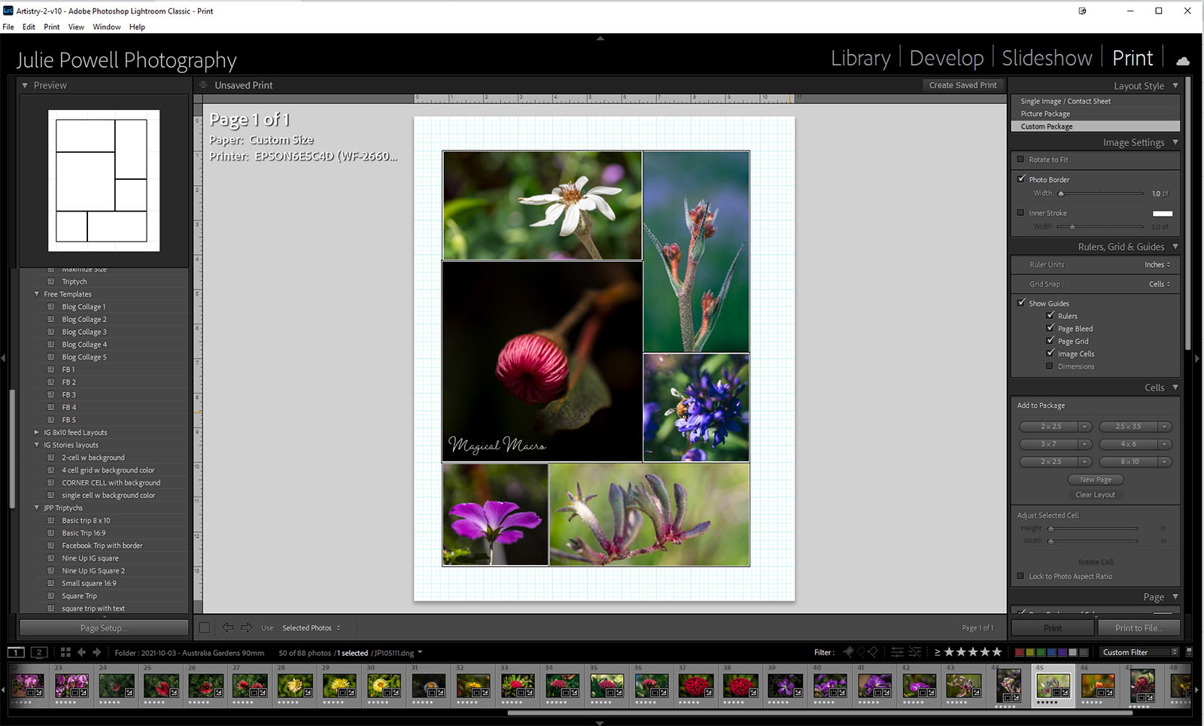Go to next page with right arrow
The height and width of the screenshot is (726, 1204).
(x=247, y=627)
